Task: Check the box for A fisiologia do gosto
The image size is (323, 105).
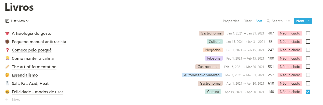Action: click(x=308, y=33)
